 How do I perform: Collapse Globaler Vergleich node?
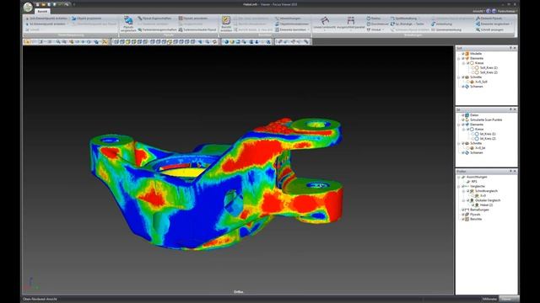coord(463,200)
